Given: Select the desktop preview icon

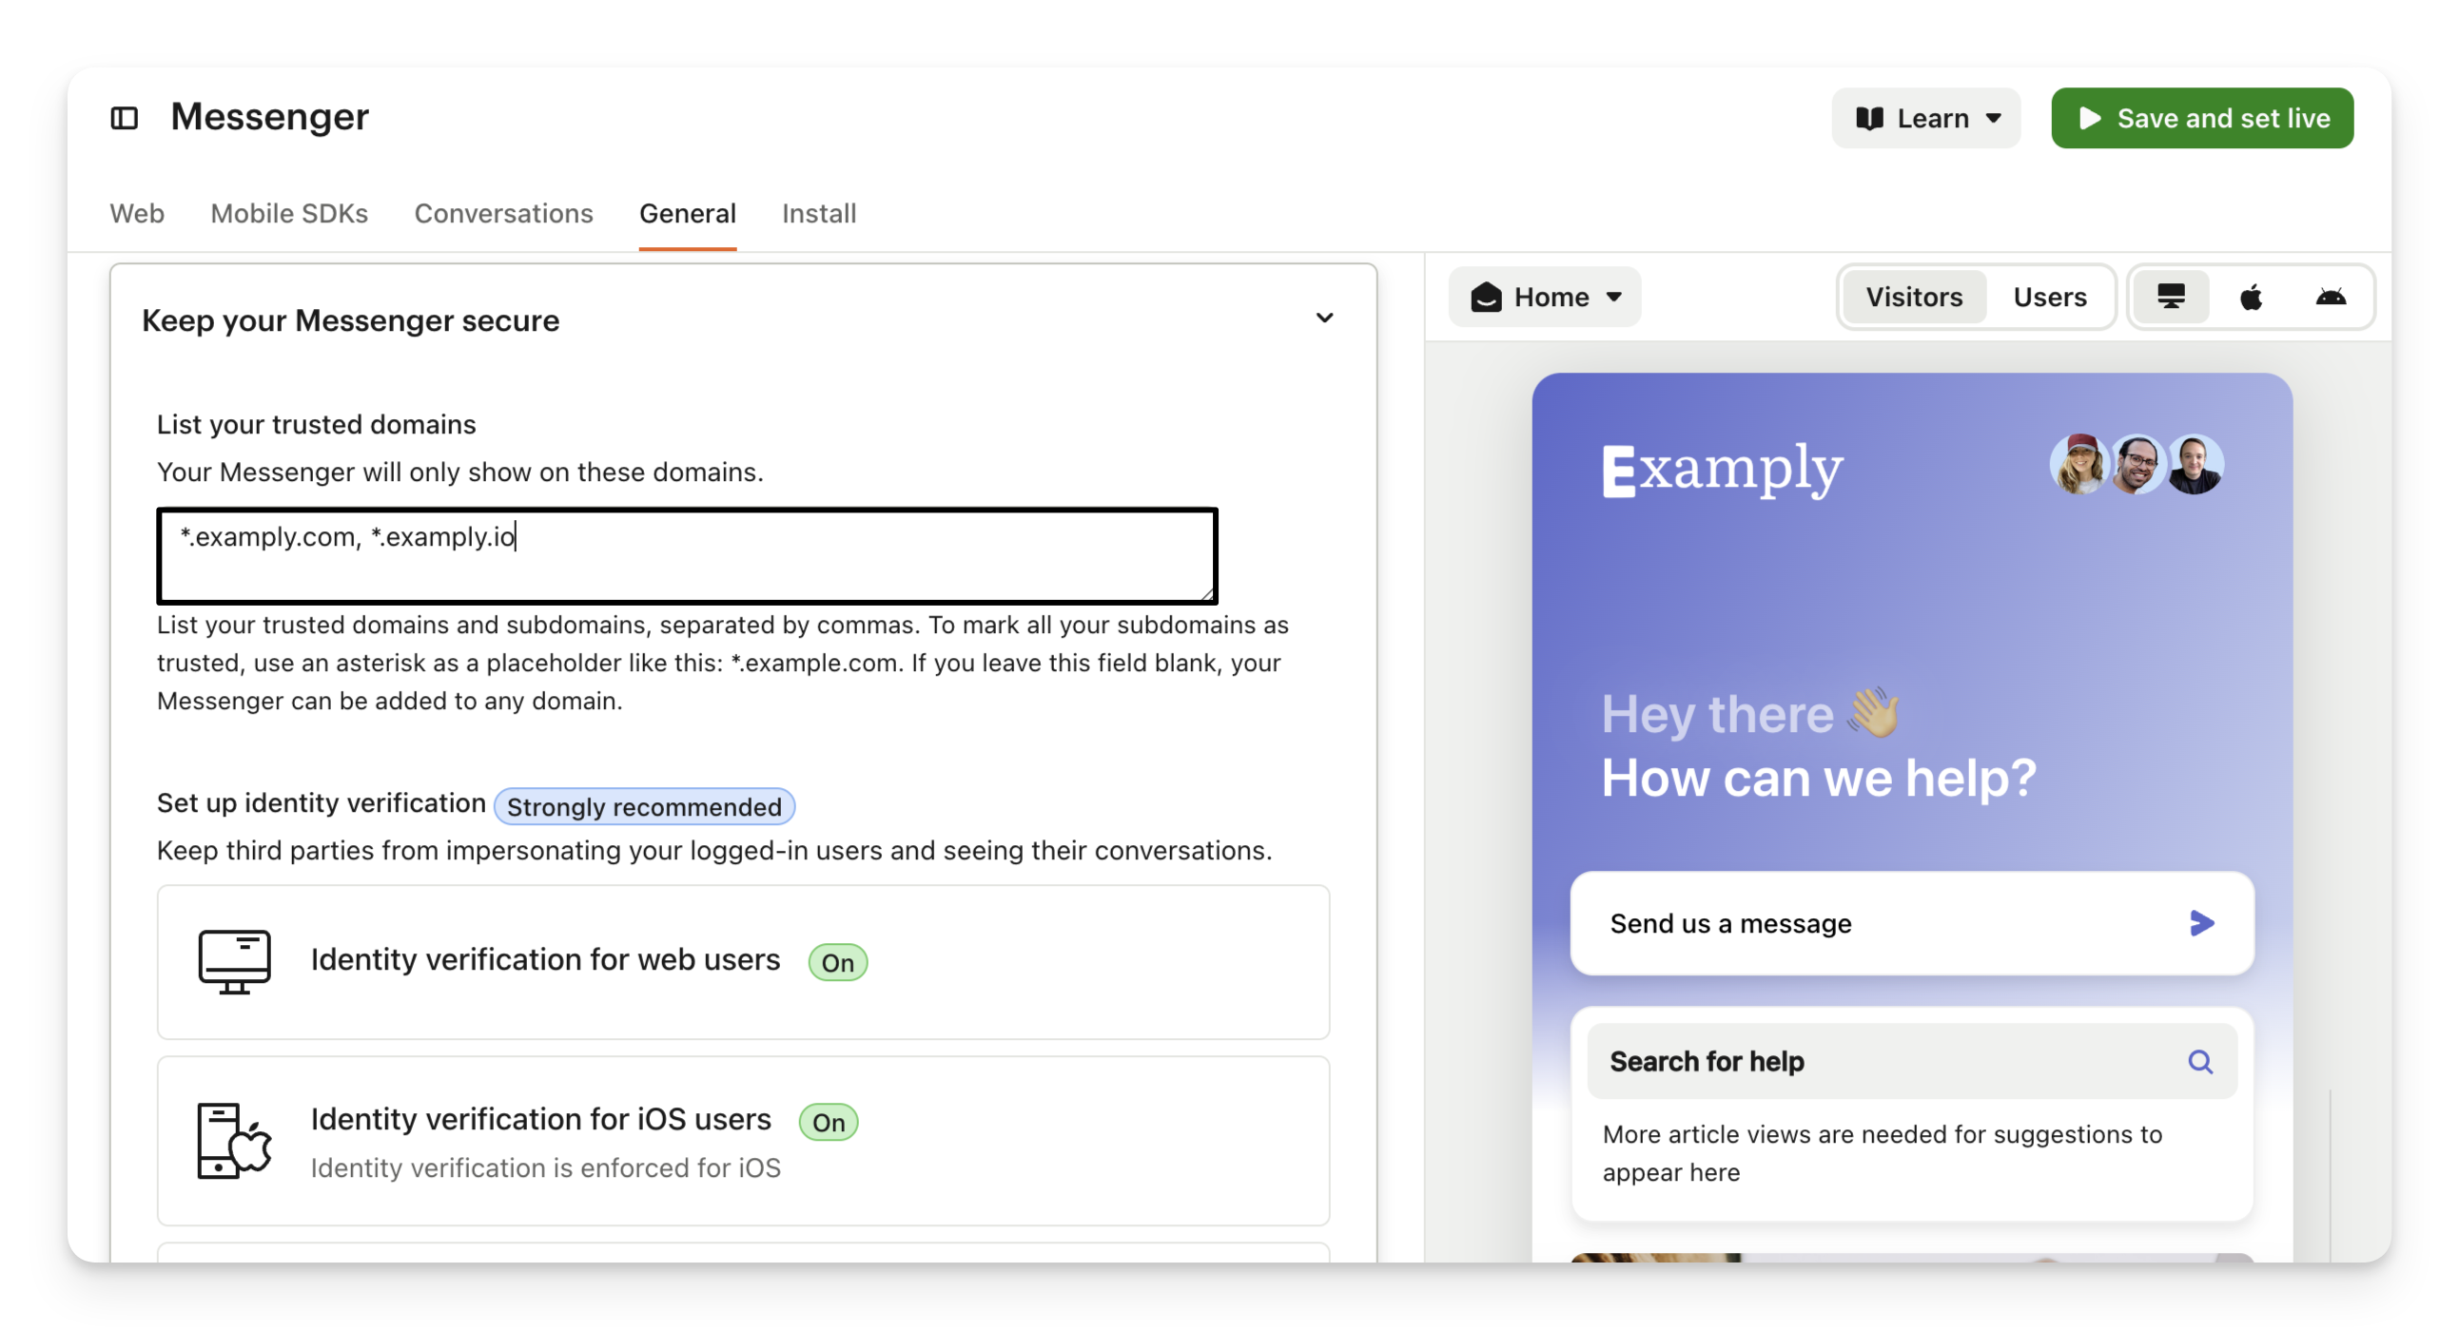Looking at the screenshot, I should 2171,297.
